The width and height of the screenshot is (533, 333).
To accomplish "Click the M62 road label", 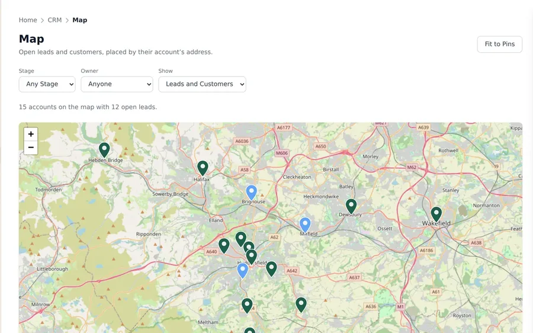I will point(412,167).
